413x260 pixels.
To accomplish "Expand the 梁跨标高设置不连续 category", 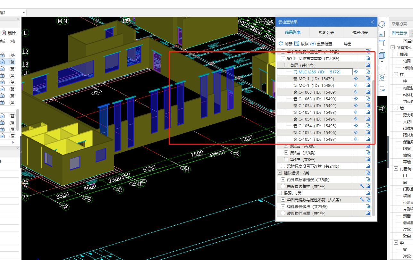I will coord(283,166).
